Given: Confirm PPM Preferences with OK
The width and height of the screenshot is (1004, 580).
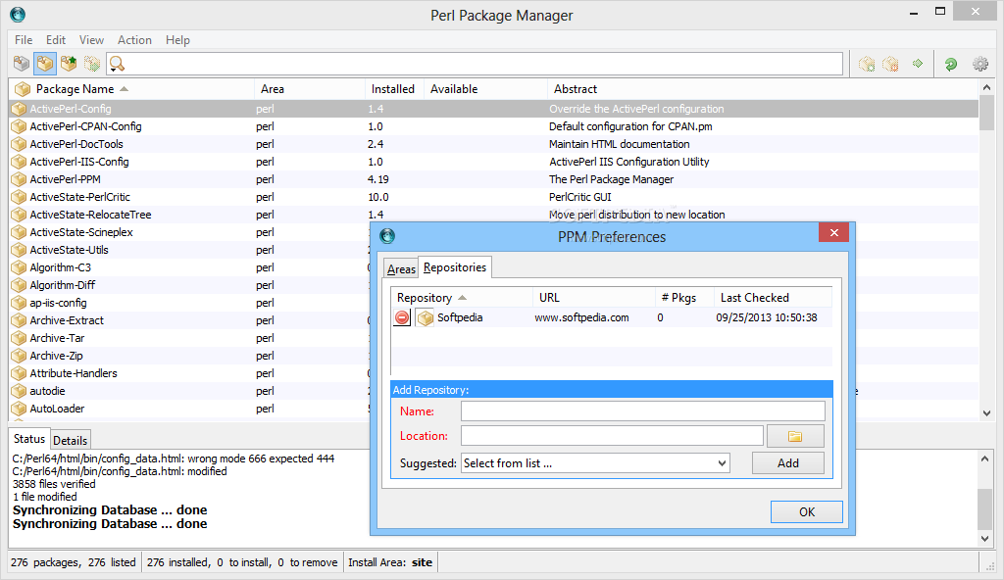Looking at the screenshot, I should [807, 512].
